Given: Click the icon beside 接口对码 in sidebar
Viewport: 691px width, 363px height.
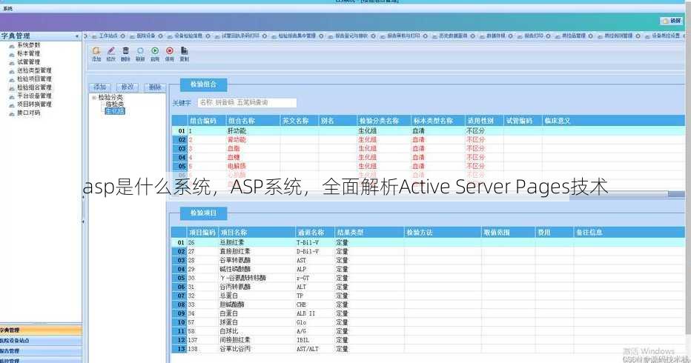Looking at the screenshot, I should 12,113.
